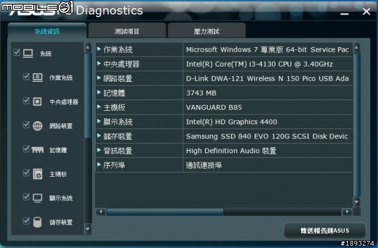The width and height of the screenshot is (378, 248).
Task: Select the VANGUARD B85 value cell
Action: click(268, 107)
